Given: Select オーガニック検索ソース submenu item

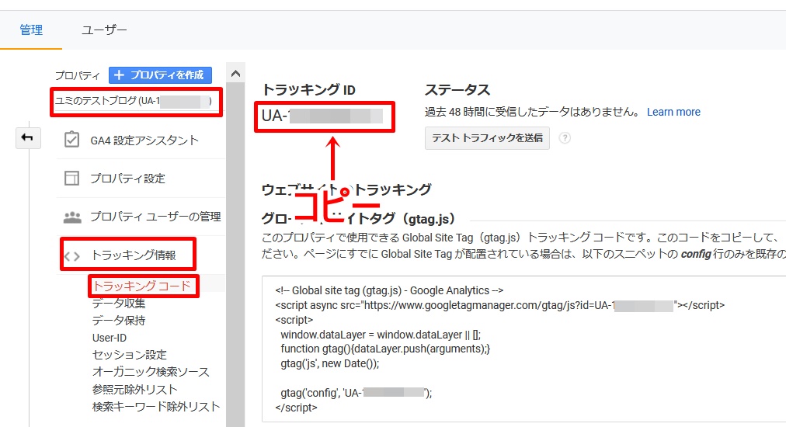Looking at the screenshot, I should coord(151,372).
